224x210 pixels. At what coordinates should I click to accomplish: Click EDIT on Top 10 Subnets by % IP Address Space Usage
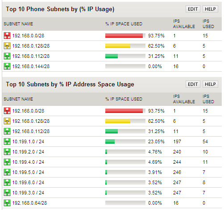click(x=193, y=84)
